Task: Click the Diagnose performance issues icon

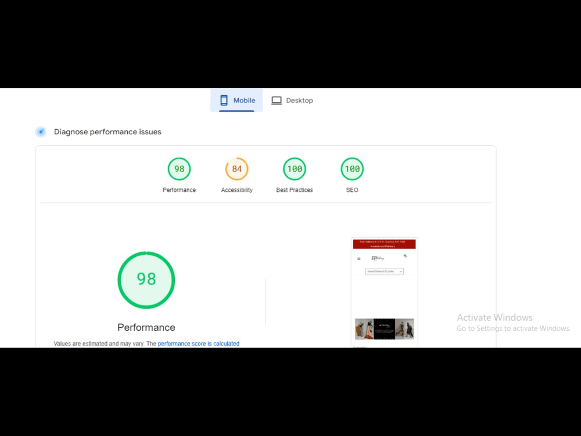Action: [41, 131]
